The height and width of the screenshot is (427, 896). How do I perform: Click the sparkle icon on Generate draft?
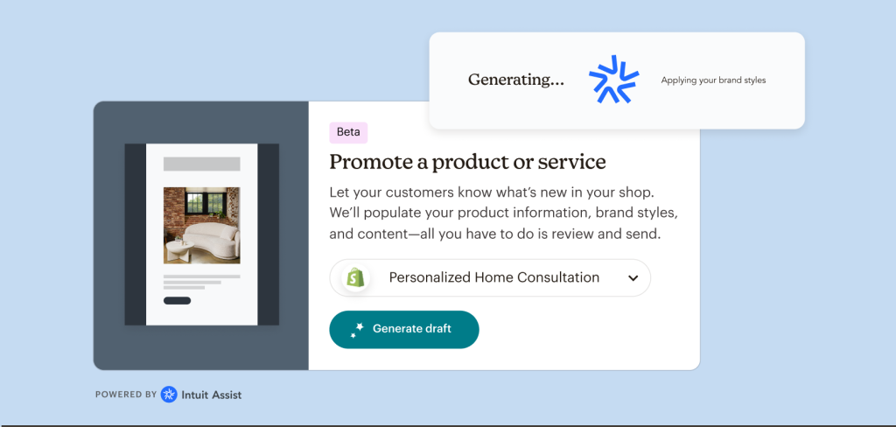point(356,330)
